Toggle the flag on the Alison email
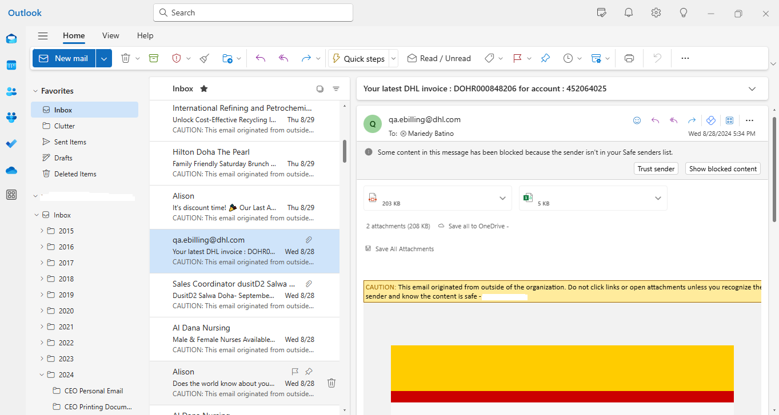Image resolution: width=779 pixels, height=415 pixels. (295, 371)
